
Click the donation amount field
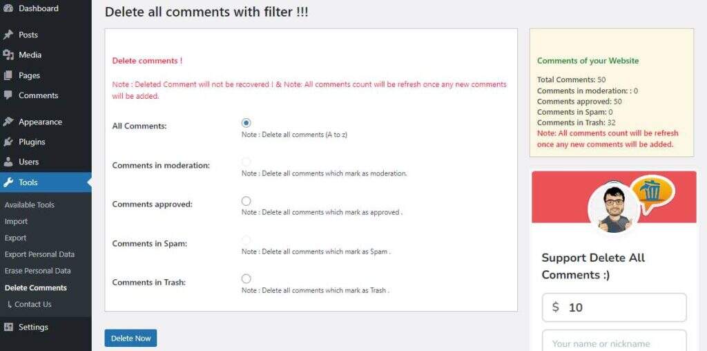point(623,307)
